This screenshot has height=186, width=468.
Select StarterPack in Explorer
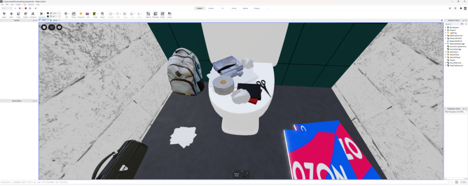tap(453, 54)
